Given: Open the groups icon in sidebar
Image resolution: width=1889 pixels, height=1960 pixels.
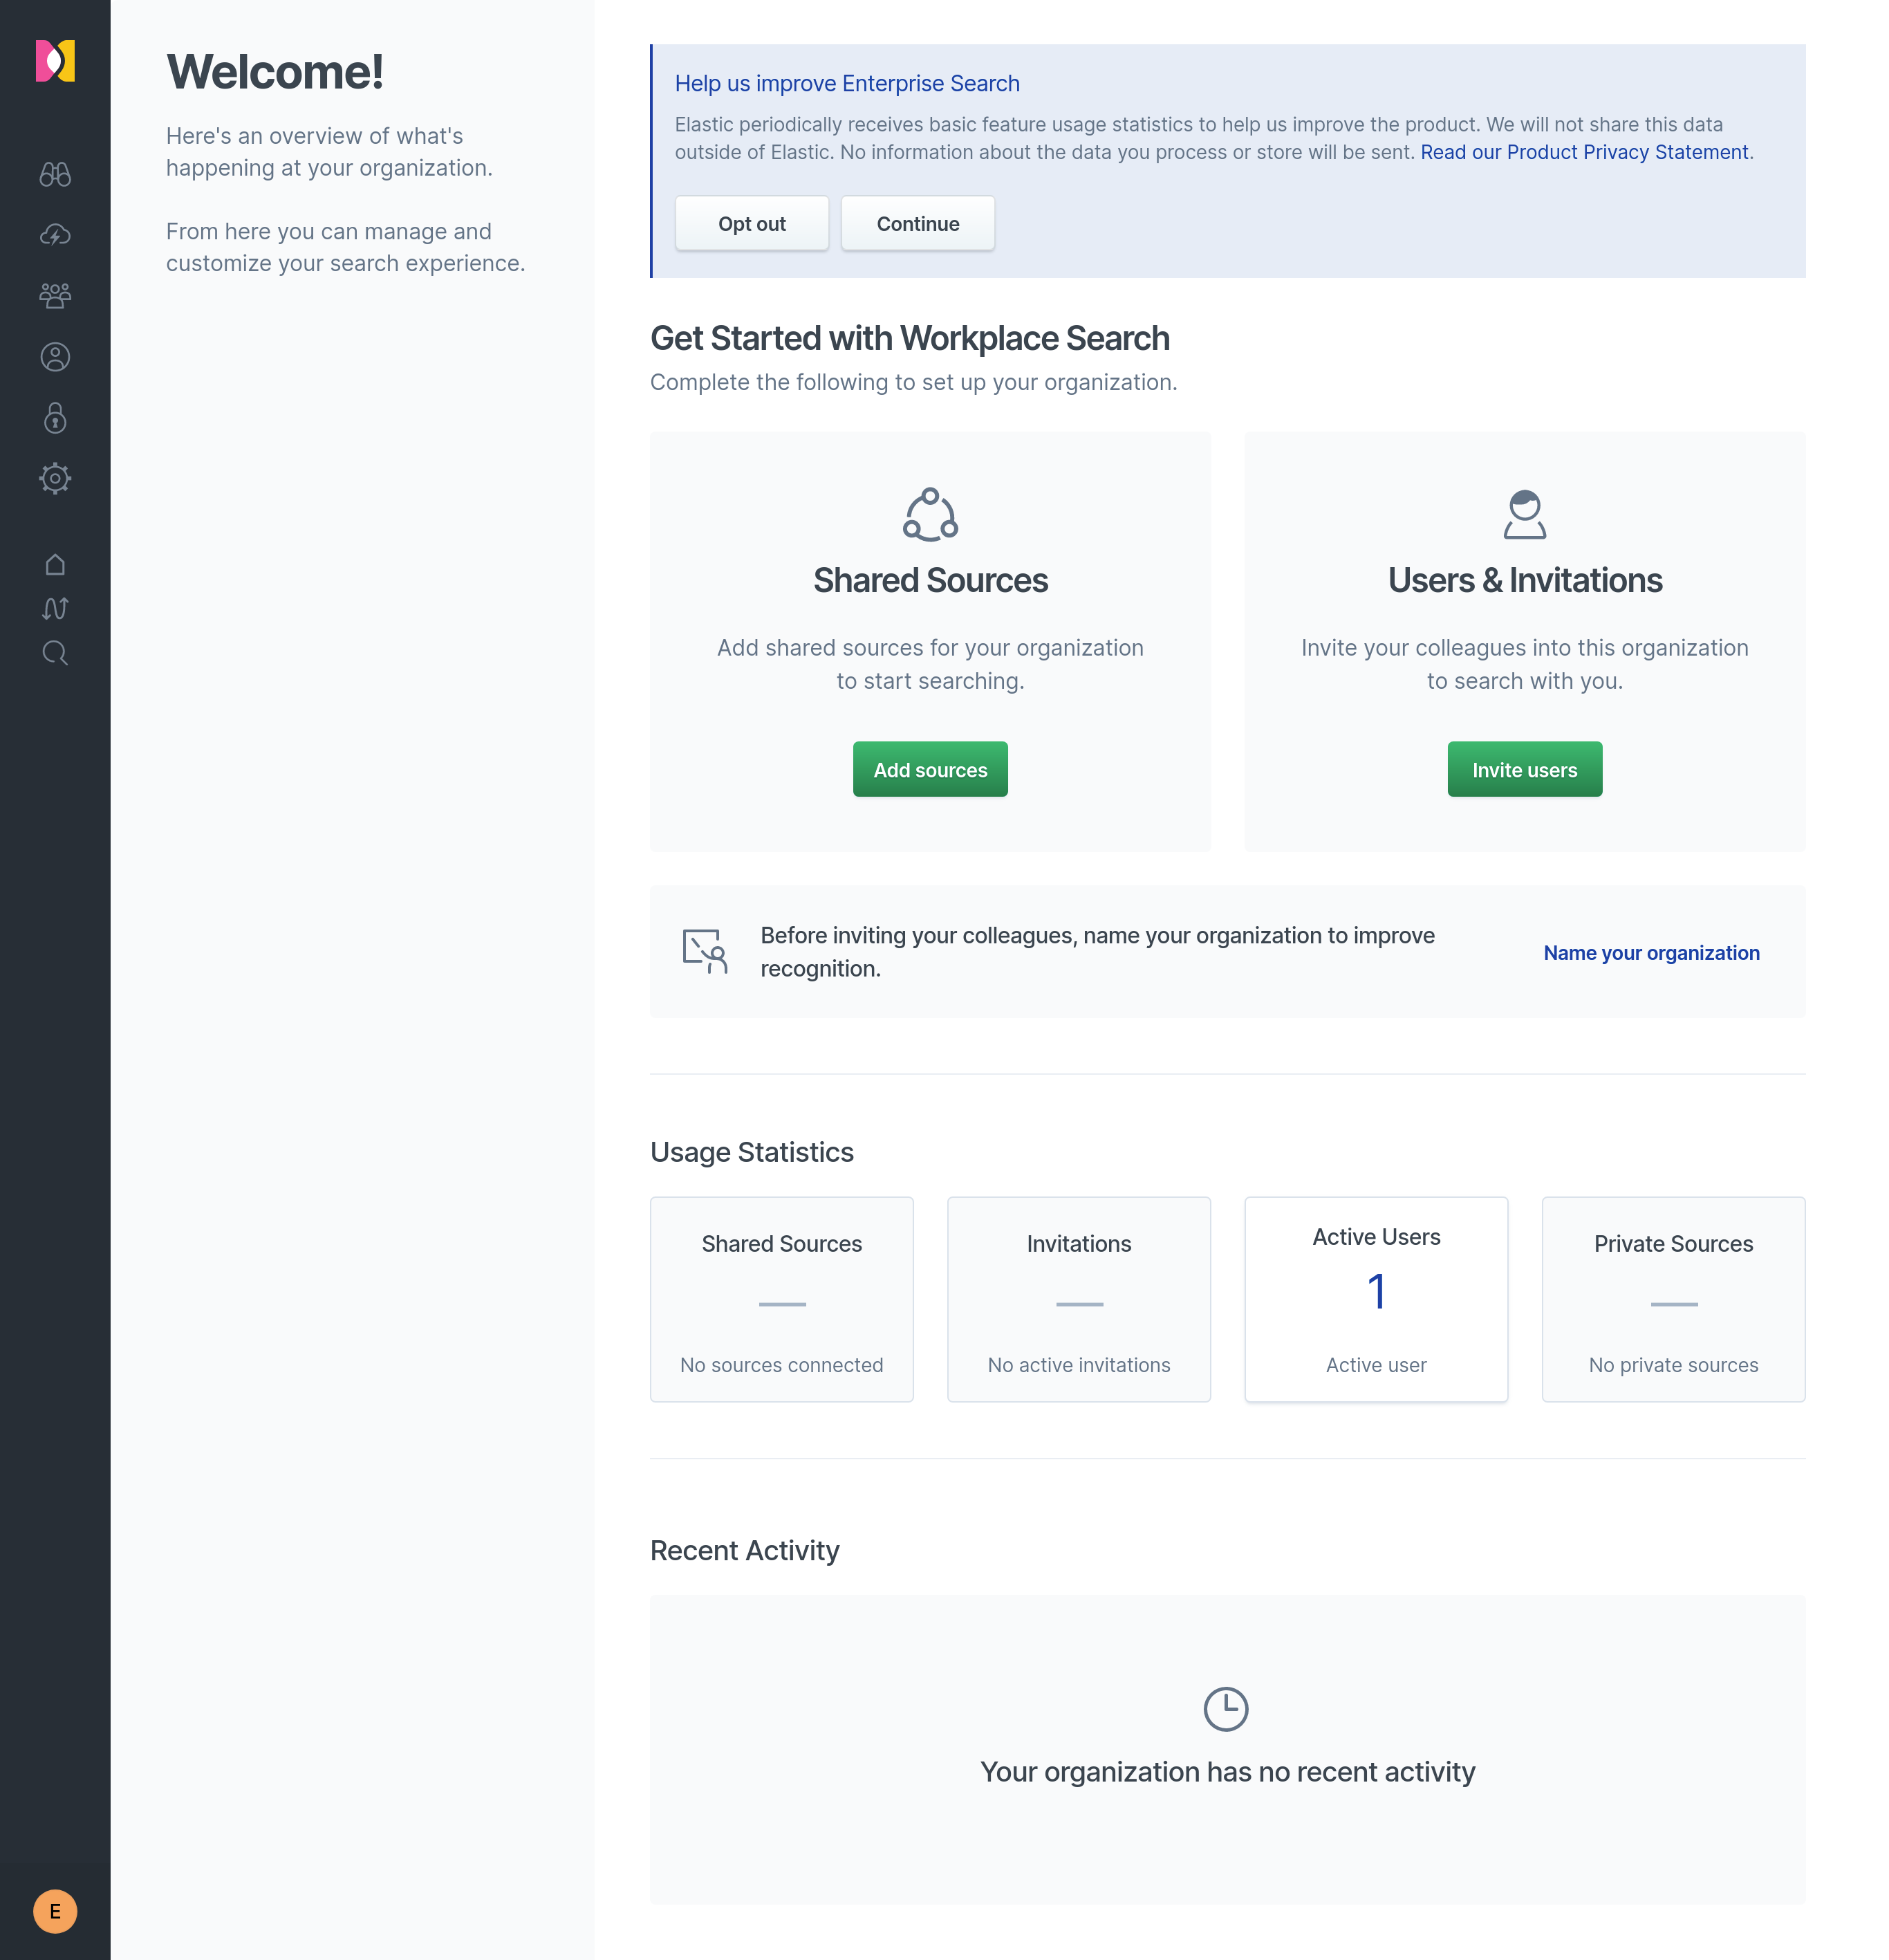Looking at the screenshot, I should (55, 296).
